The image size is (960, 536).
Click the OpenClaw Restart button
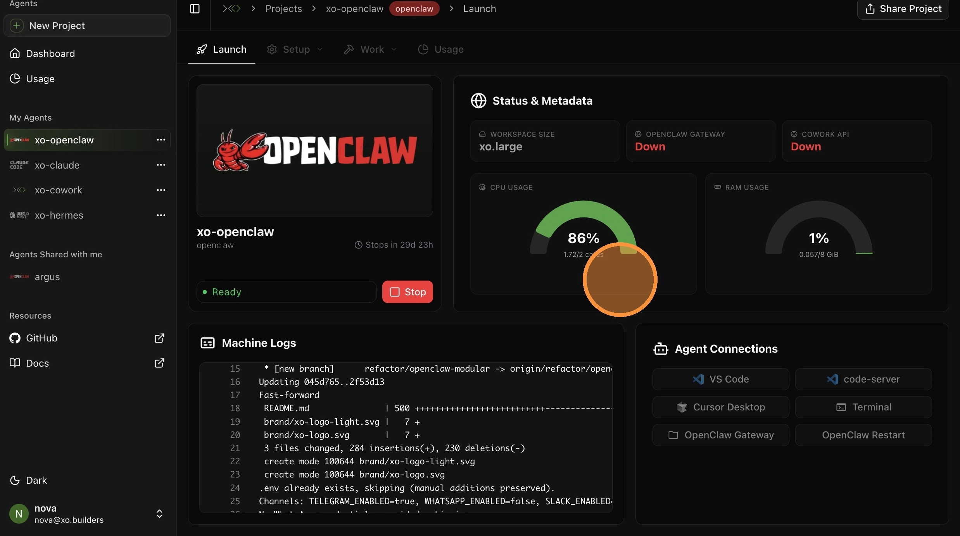863,435
